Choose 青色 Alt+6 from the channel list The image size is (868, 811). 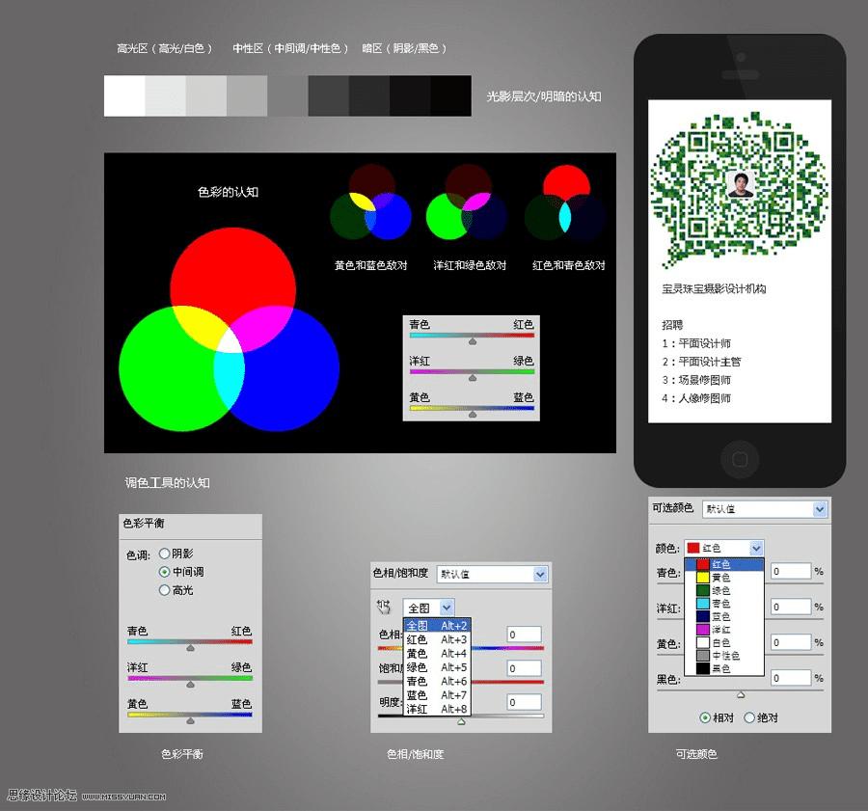(437, 681)
